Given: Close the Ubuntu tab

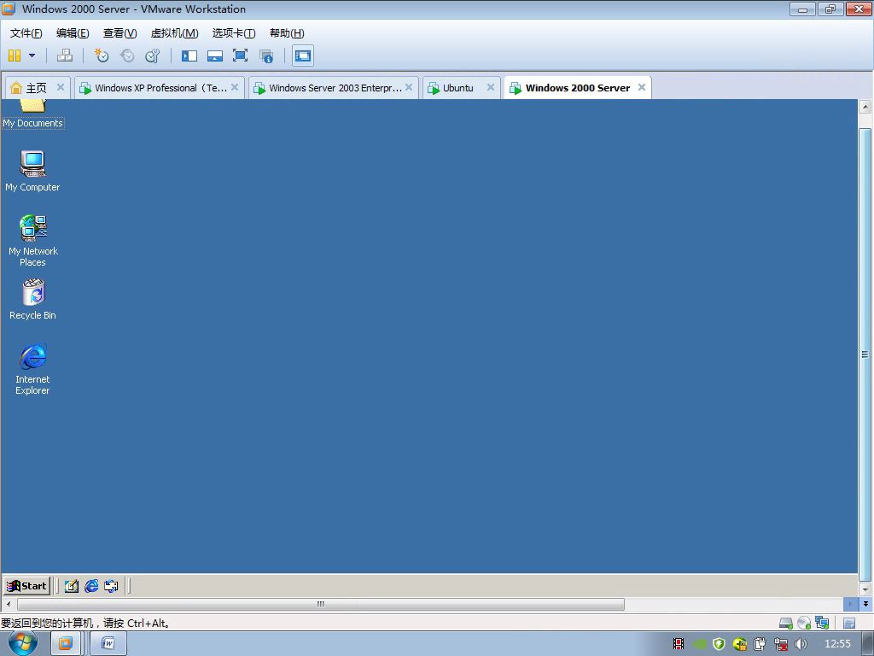Looking at the screenshot, I should click(491, 87).
